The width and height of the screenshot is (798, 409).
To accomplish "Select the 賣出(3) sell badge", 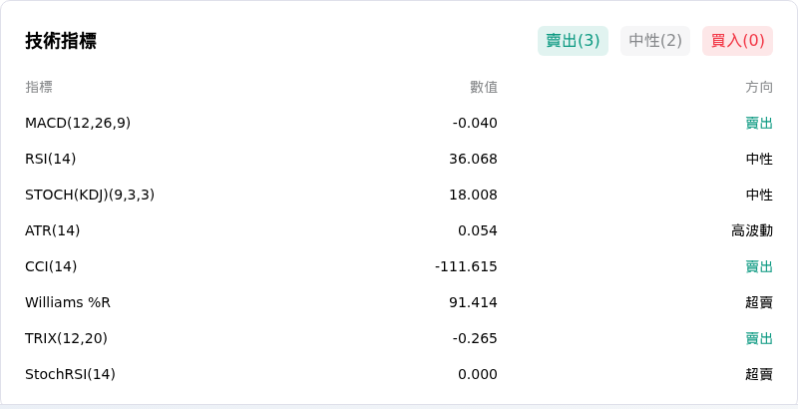I will coord(573,41).
